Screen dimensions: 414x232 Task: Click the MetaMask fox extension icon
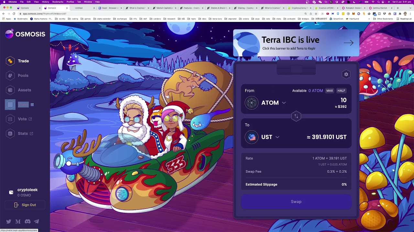pyautogui.click(x=354, y=14)
